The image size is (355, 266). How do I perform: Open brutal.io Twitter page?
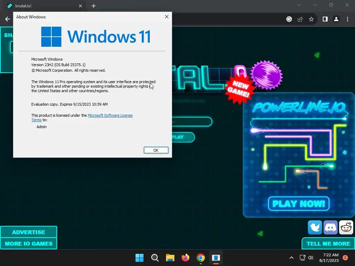click(315, 227)
